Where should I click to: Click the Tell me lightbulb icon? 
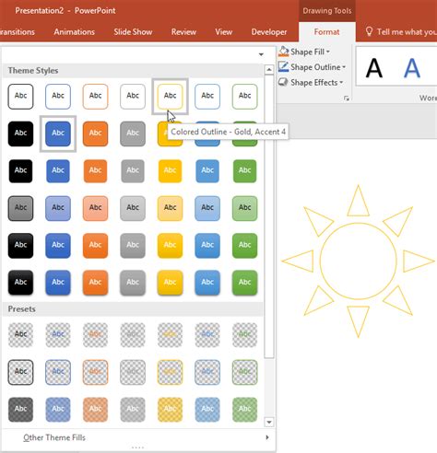point(369,31)
